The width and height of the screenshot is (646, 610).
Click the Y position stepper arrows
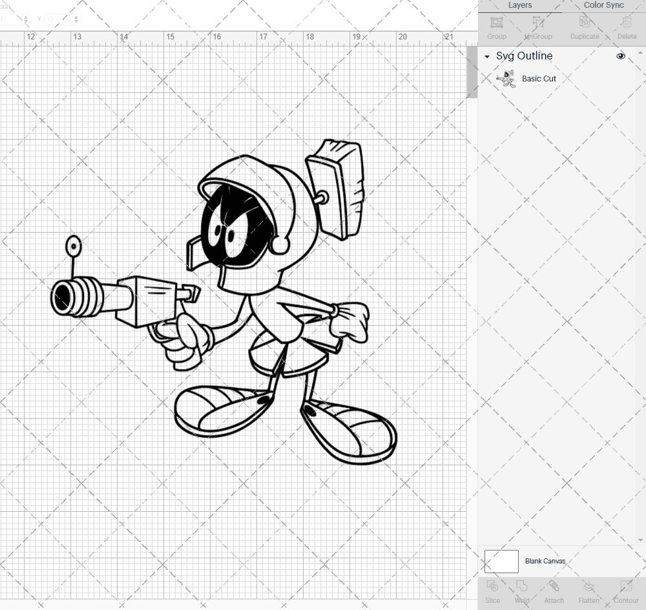coord(76,19)
